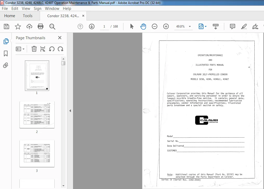Click the Insert/Extract pages icon in thumbnails panel
Image resolution: width=264 pixels, height=189 pixels.
click(x=43, y=49)
